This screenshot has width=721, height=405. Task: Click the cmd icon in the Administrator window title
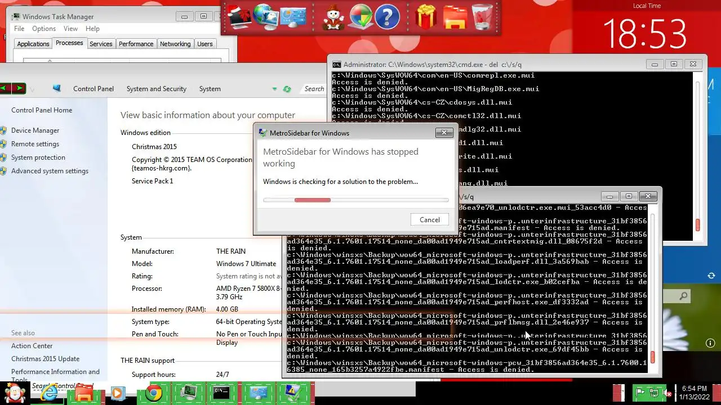pyautogui.click(x=336, y=65)
